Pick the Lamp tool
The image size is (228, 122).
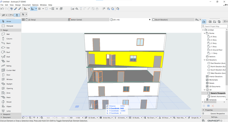(x=9, y=111)
